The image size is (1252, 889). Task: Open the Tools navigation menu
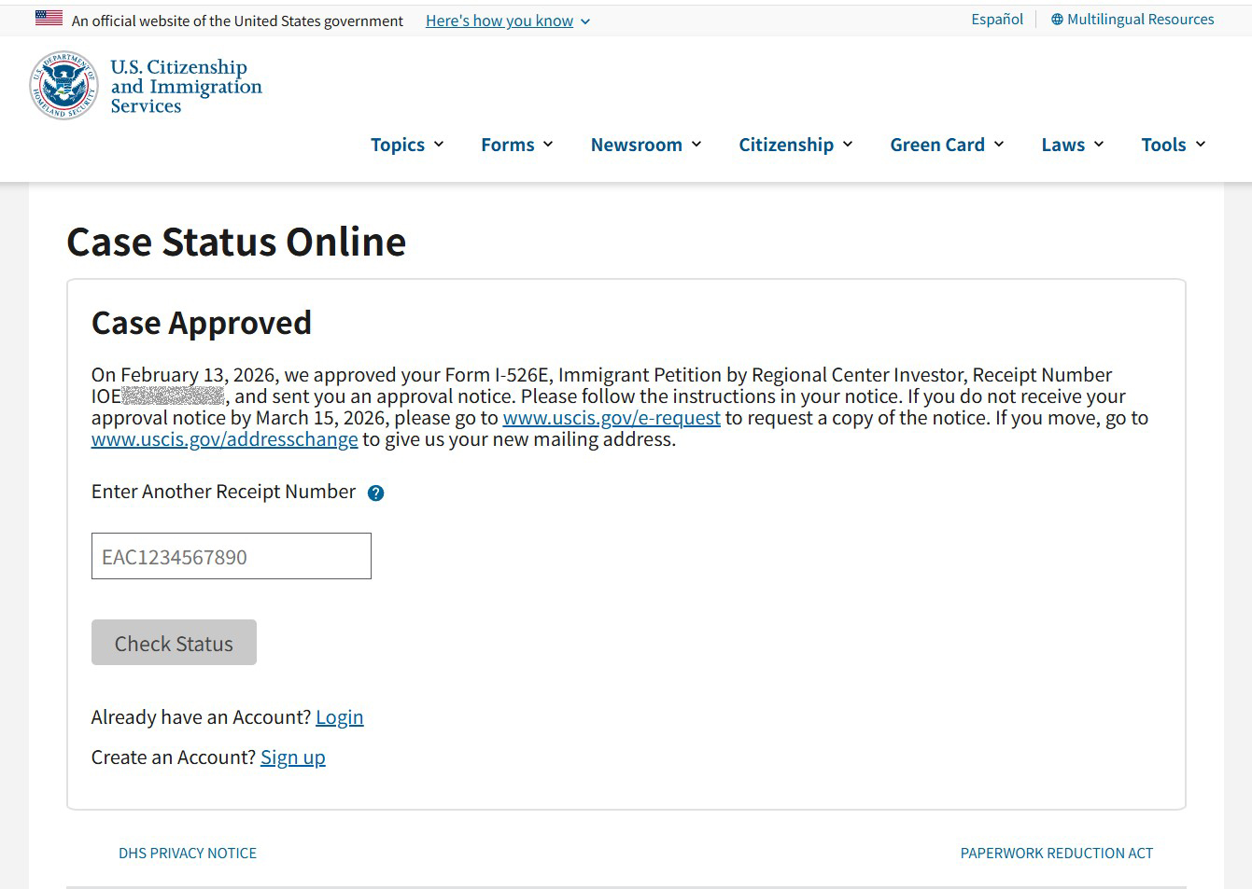1174,145
